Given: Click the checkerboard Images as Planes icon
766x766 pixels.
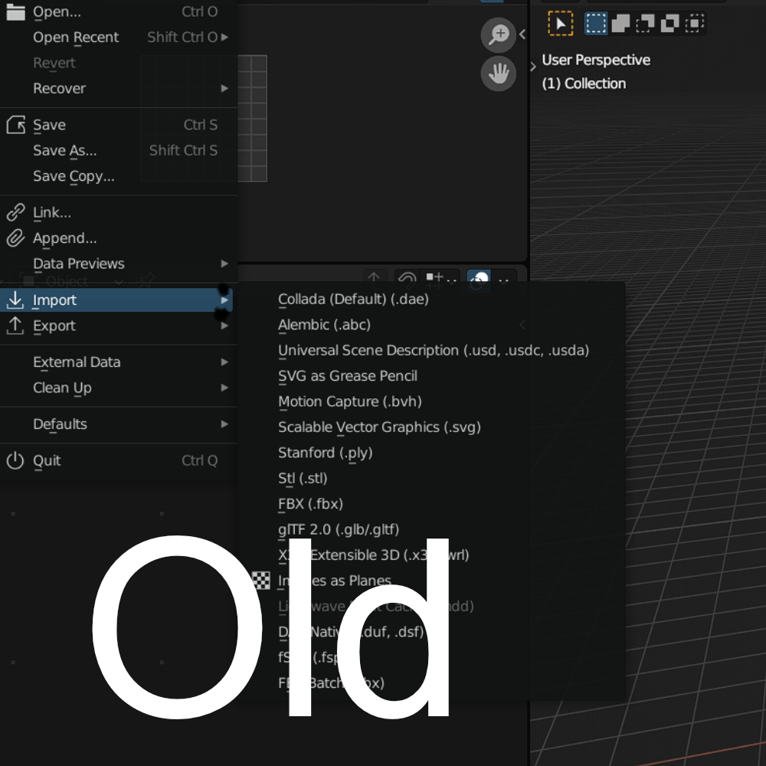Looking at the screenshot, I should point(261,581).
